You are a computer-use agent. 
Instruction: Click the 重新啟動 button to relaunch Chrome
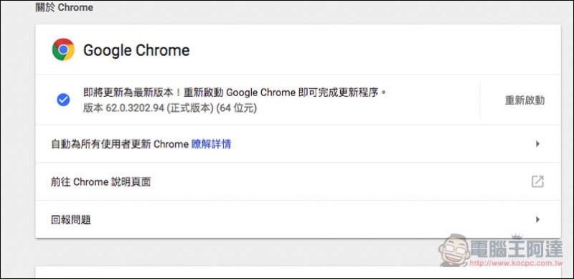coord(524,100)
